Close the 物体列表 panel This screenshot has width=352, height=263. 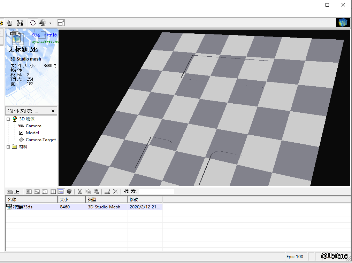click(x=53, y=111)
